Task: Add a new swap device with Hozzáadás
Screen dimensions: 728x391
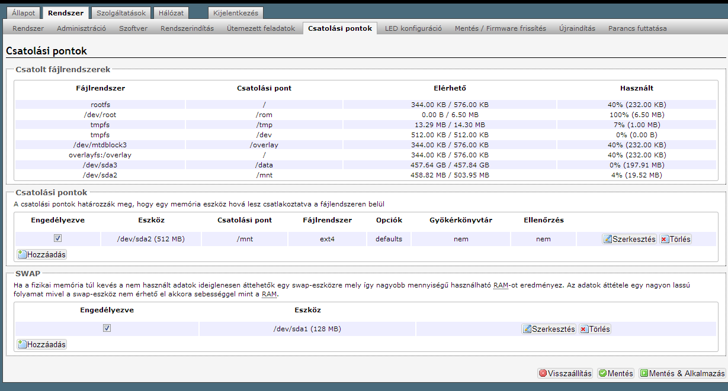Action: click(42, 344)
